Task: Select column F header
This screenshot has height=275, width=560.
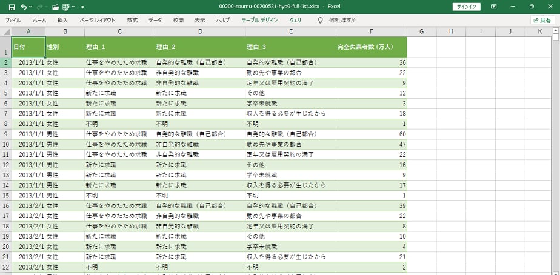Action: click(372, 31)
